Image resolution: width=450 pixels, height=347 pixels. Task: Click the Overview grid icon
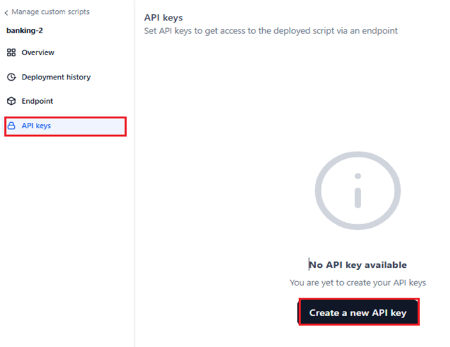[11, 52]
